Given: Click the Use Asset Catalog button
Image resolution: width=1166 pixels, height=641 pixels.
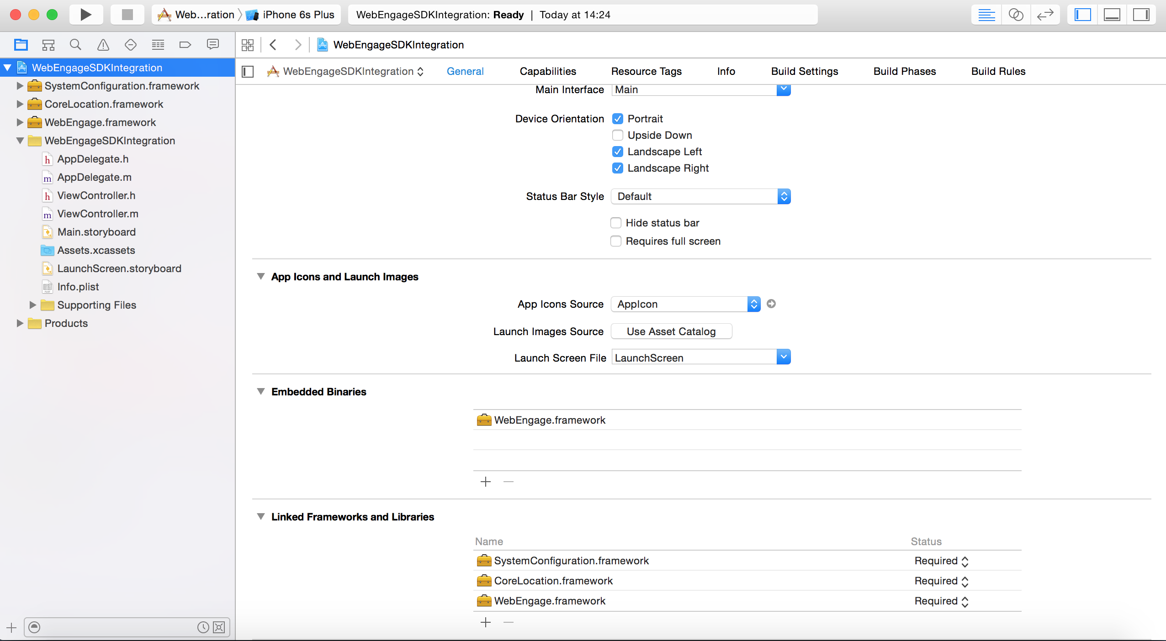Looking at the screenshot, I should coord(671,331).
